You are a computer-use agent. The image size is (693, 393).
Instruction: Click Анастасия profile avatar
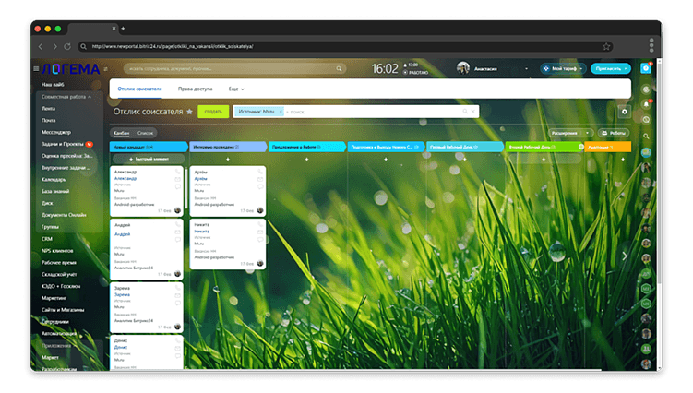coord(462,68)
